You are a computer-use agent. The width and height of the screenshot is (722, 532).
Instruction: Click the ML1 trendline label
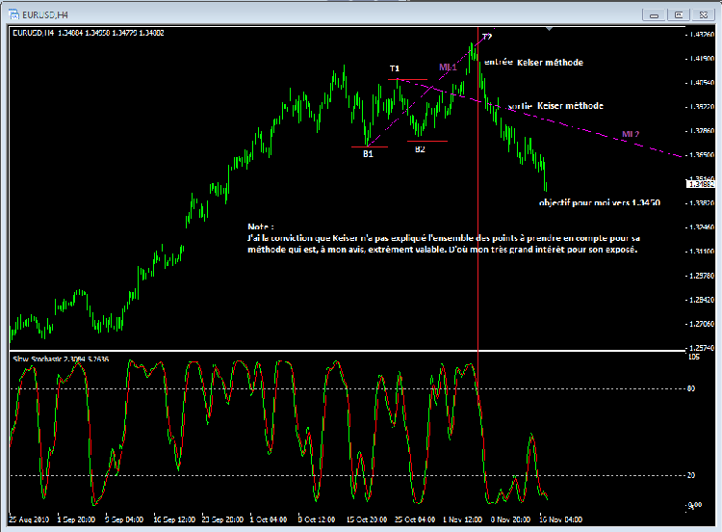click(448, 66)
